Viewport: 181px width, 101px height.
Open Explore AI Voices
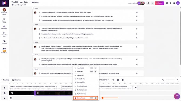[x=4, y=12]
